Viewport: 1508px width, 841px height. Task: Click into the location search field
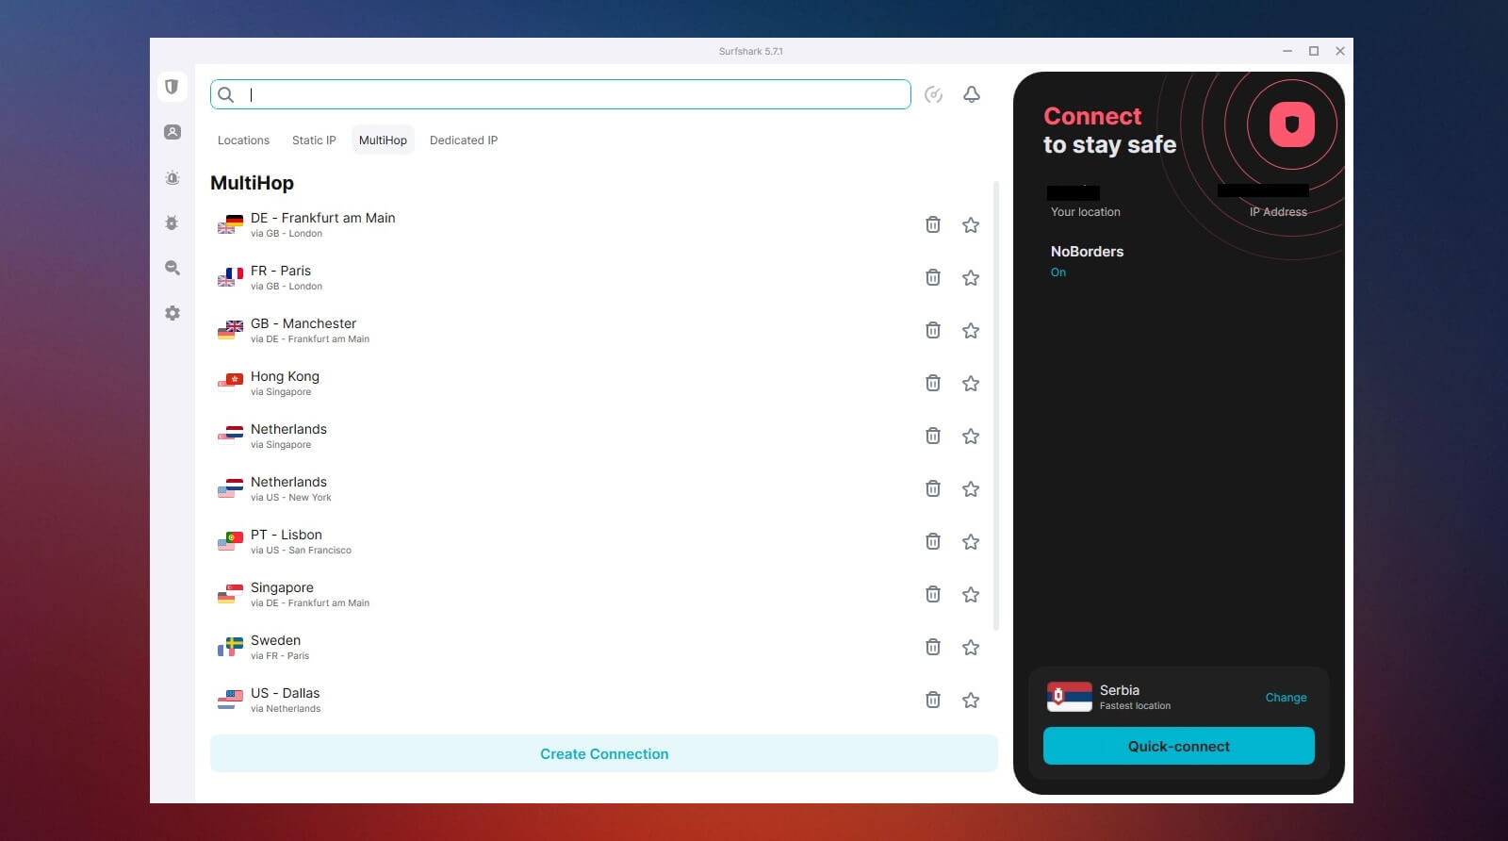tap(565, 94)
